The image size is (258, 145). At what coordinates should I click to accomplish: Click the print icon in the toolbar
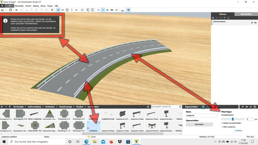(x=11, y=10)
